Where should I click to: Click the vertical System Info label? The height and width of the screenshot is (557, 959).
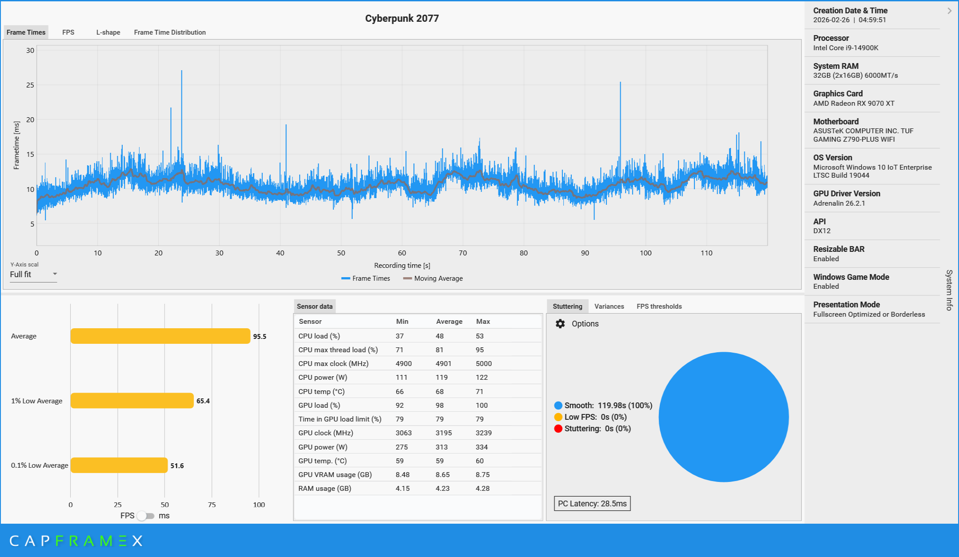point(949,290)
